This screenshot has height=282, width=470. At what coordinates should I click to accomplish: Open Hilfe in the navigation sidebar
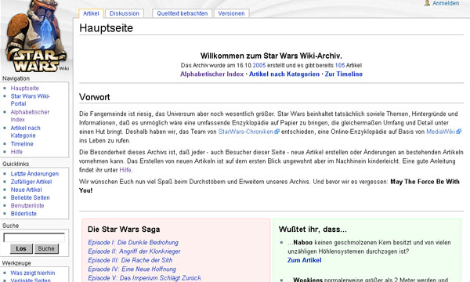(16, 152)
